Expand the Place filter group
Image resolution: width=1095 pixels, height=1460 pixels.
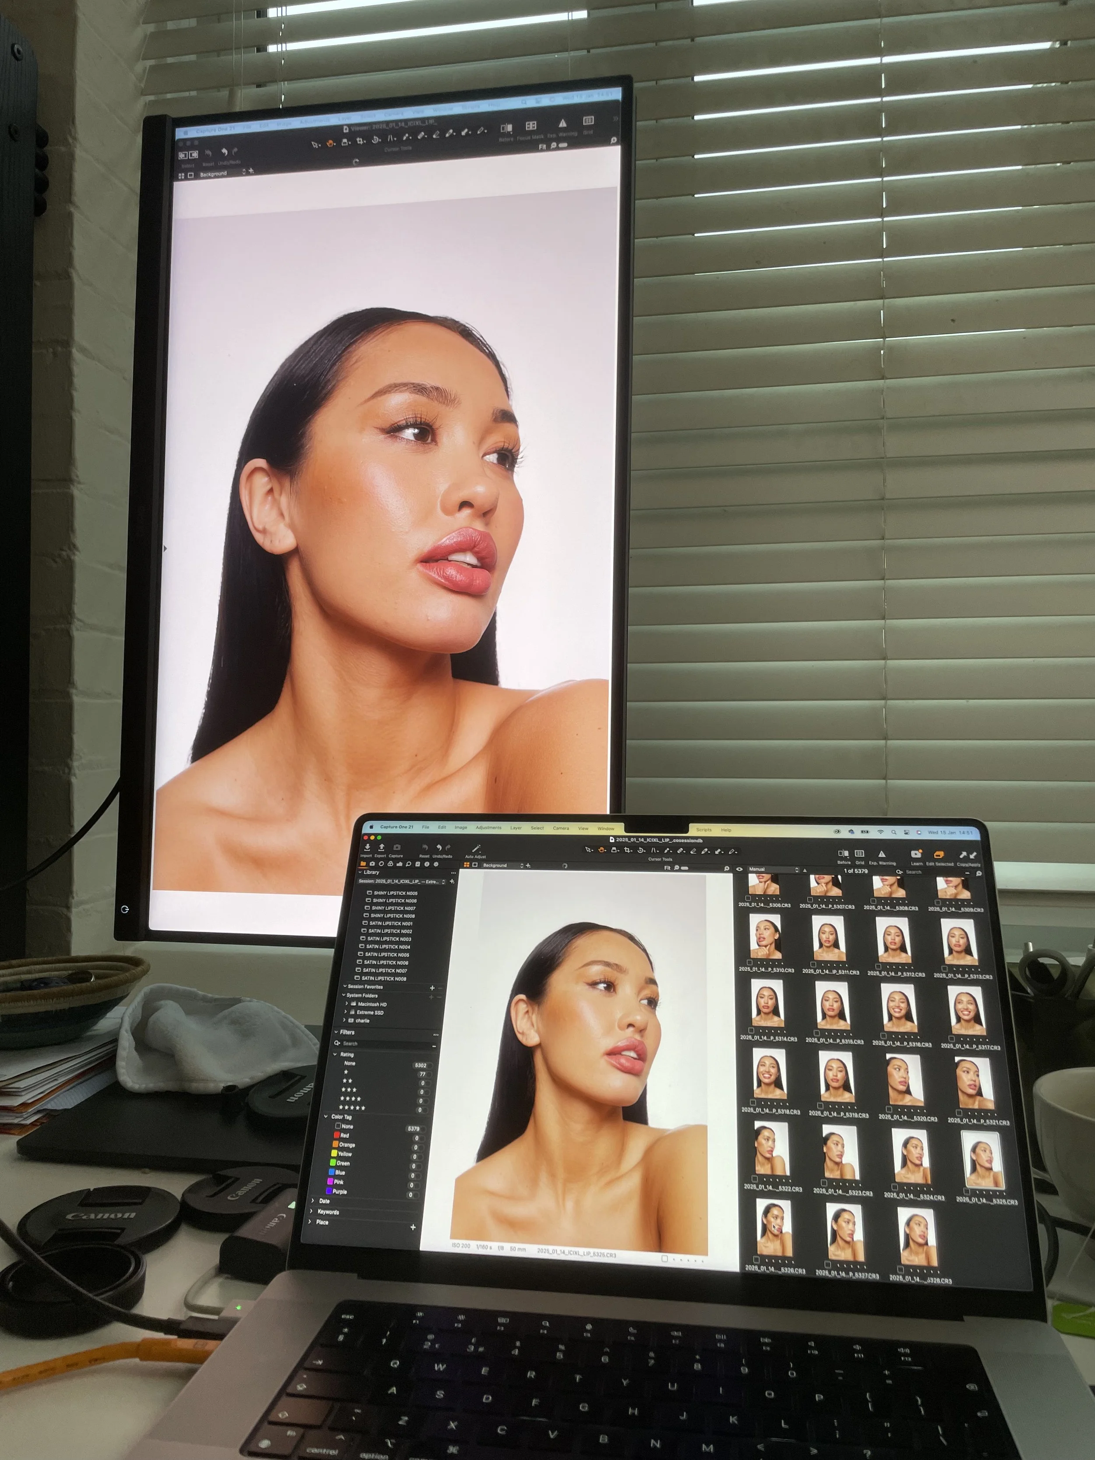[310, 1222]
